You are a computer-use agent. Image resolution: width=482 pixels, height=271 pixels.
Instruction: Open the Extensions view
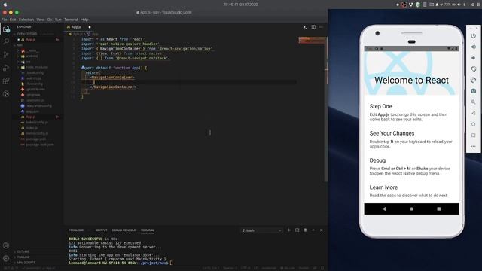pos(6,81)
